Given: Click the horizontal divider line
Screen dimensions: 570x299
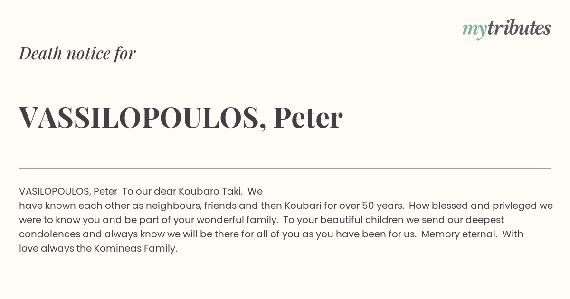Looking at the screenshot, I should (285, 168).
